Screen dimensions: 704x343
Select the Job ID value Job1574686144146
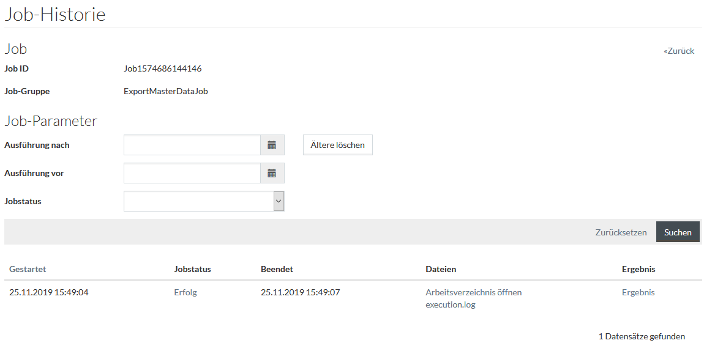(162, 68)
